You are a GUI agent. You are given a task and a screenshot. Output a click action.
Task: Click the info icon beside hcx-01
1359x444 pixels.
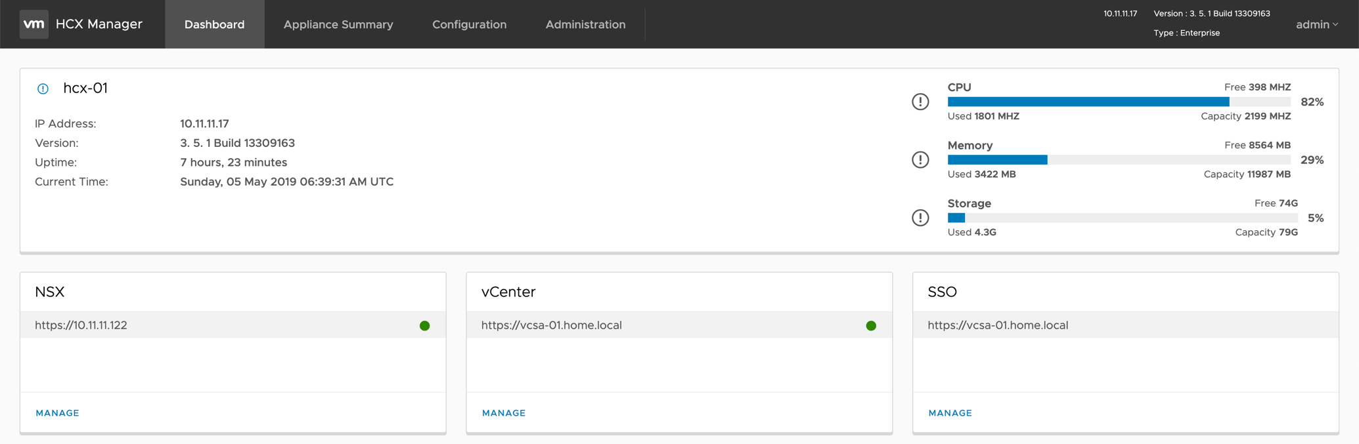tap(43, 89)
